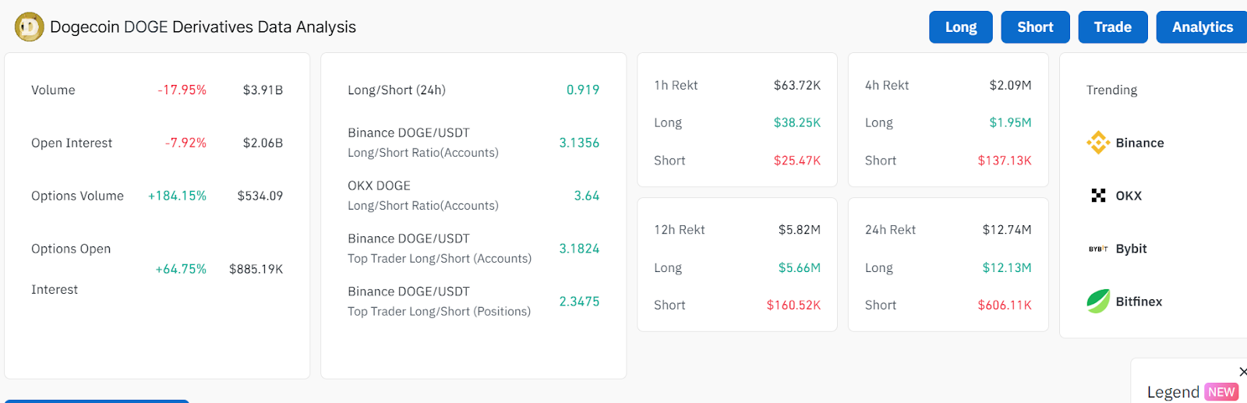
Task: Select the Binance DOGE/USDT Long/Short Ratio row
Action: coord(473,143)
